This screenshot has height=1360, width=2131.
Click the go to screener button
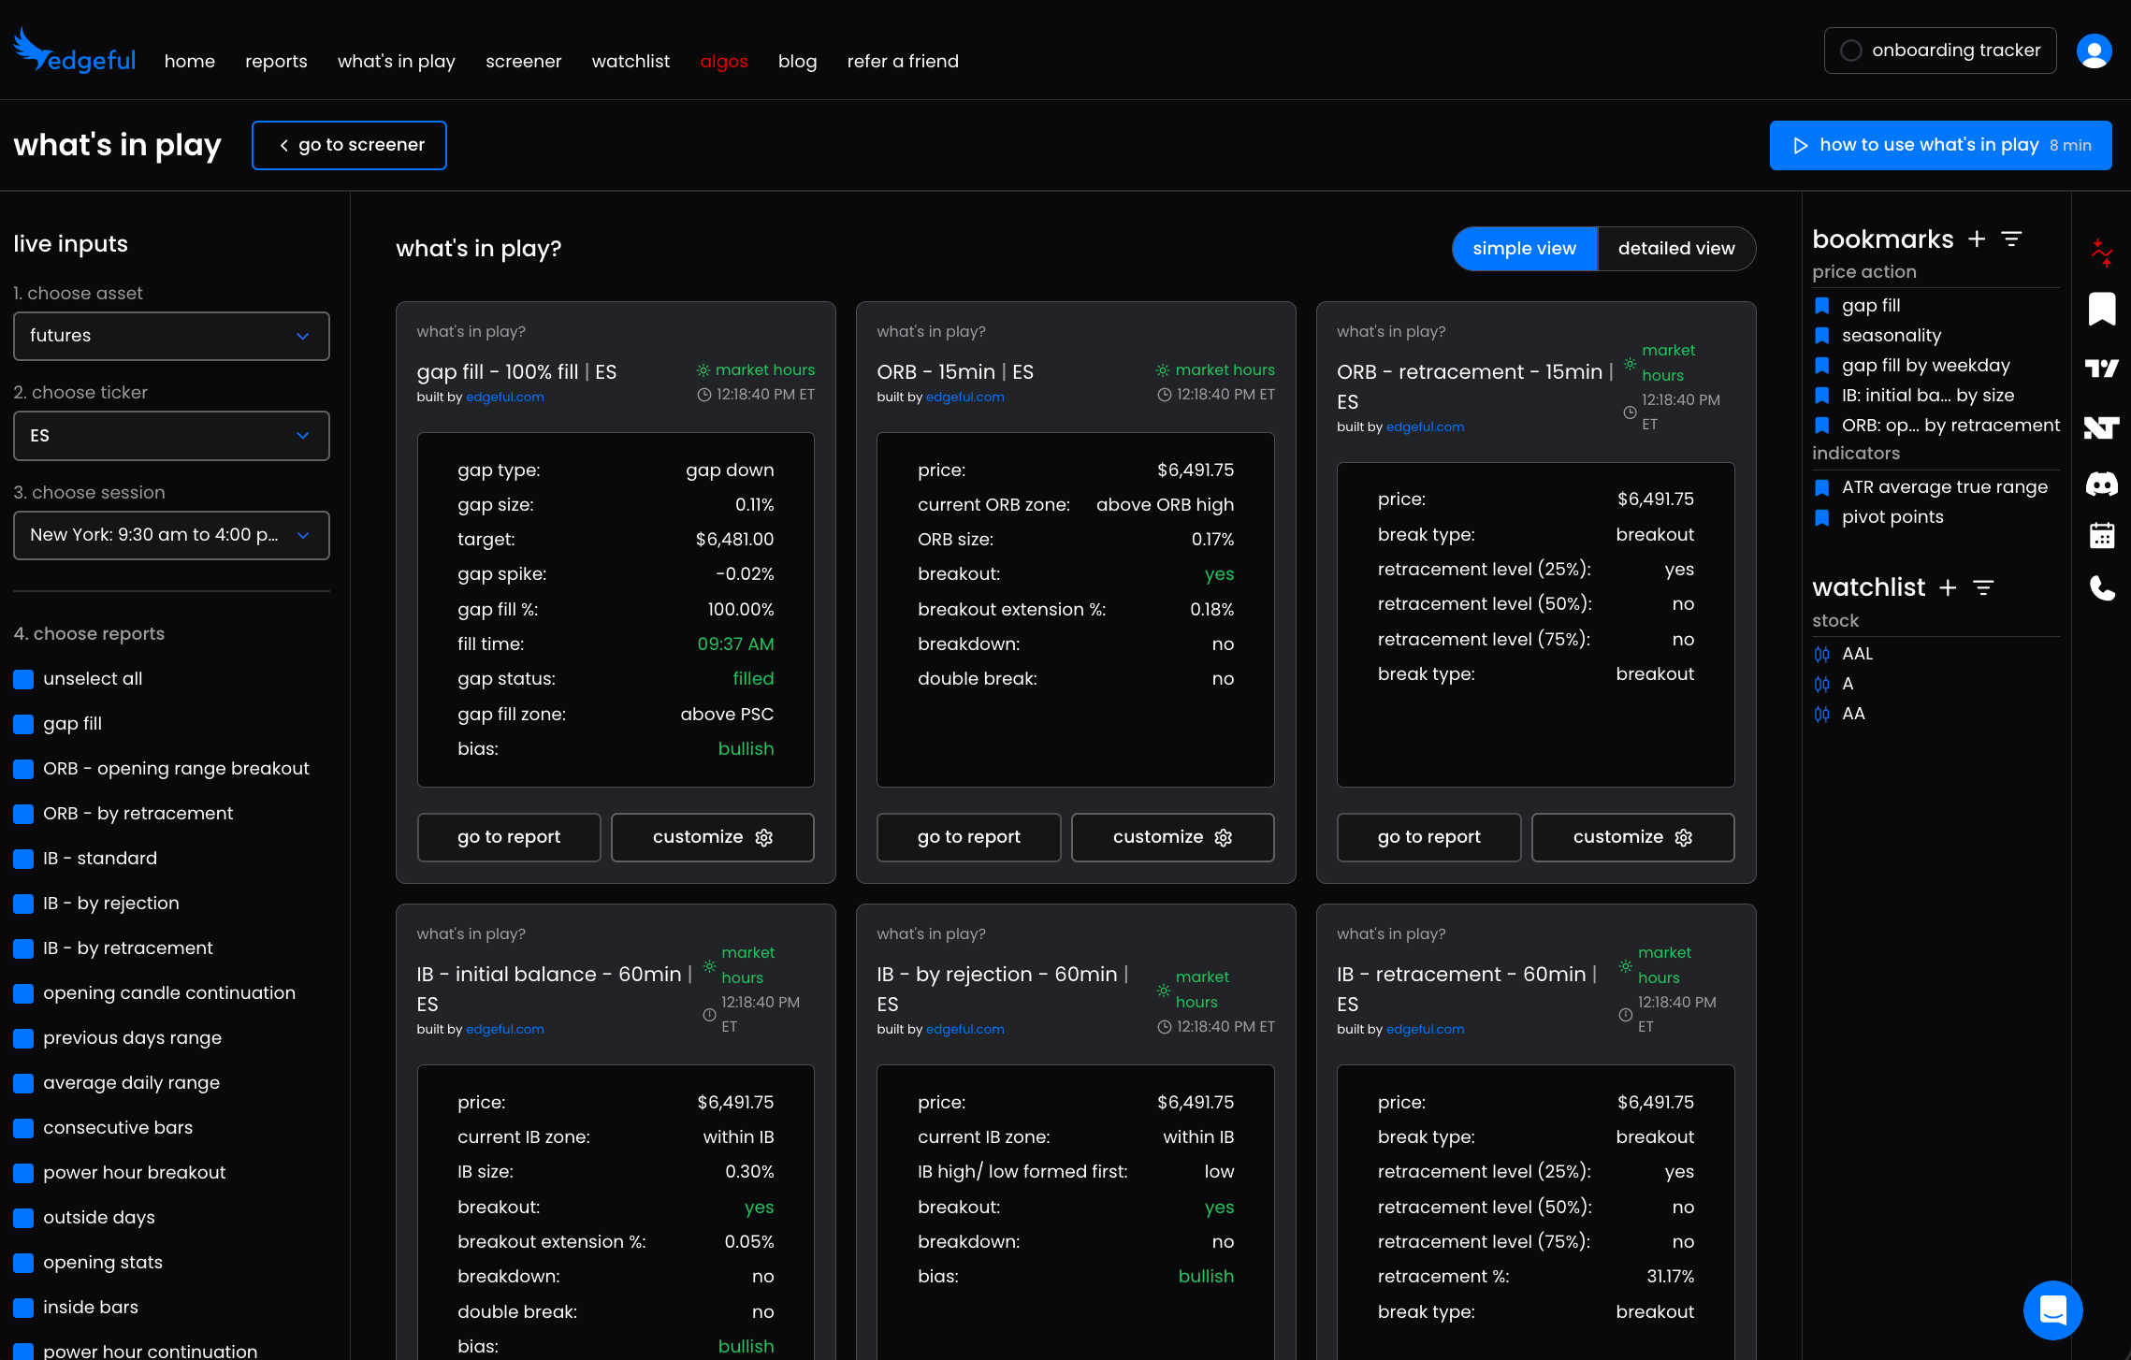click(349, 145)
